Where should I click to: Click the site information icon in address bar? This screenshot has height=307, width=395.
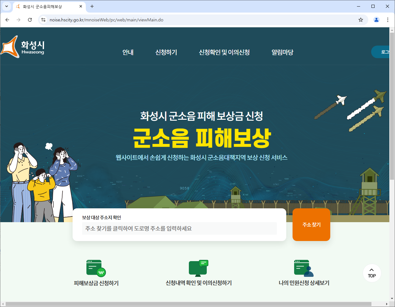coord(43,19)
